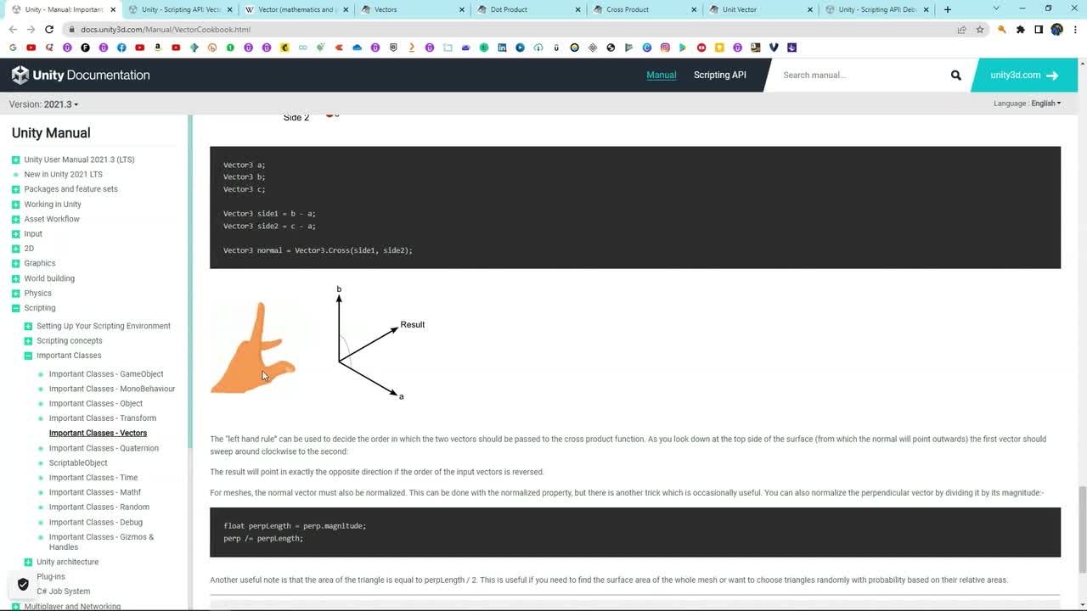Open Important Classes - Mathf link
This screenshot has width=1087, height=611.
click(x=95, y=492)
